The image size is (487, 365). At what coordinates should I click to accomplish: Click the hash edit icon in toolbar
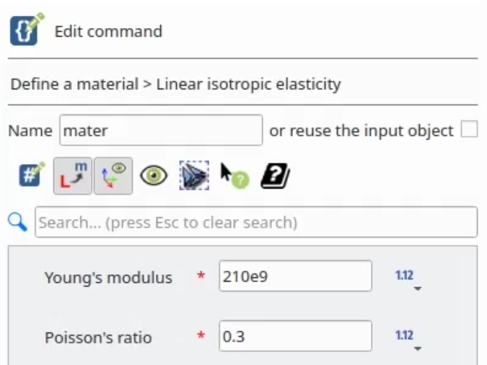point(32,174)
